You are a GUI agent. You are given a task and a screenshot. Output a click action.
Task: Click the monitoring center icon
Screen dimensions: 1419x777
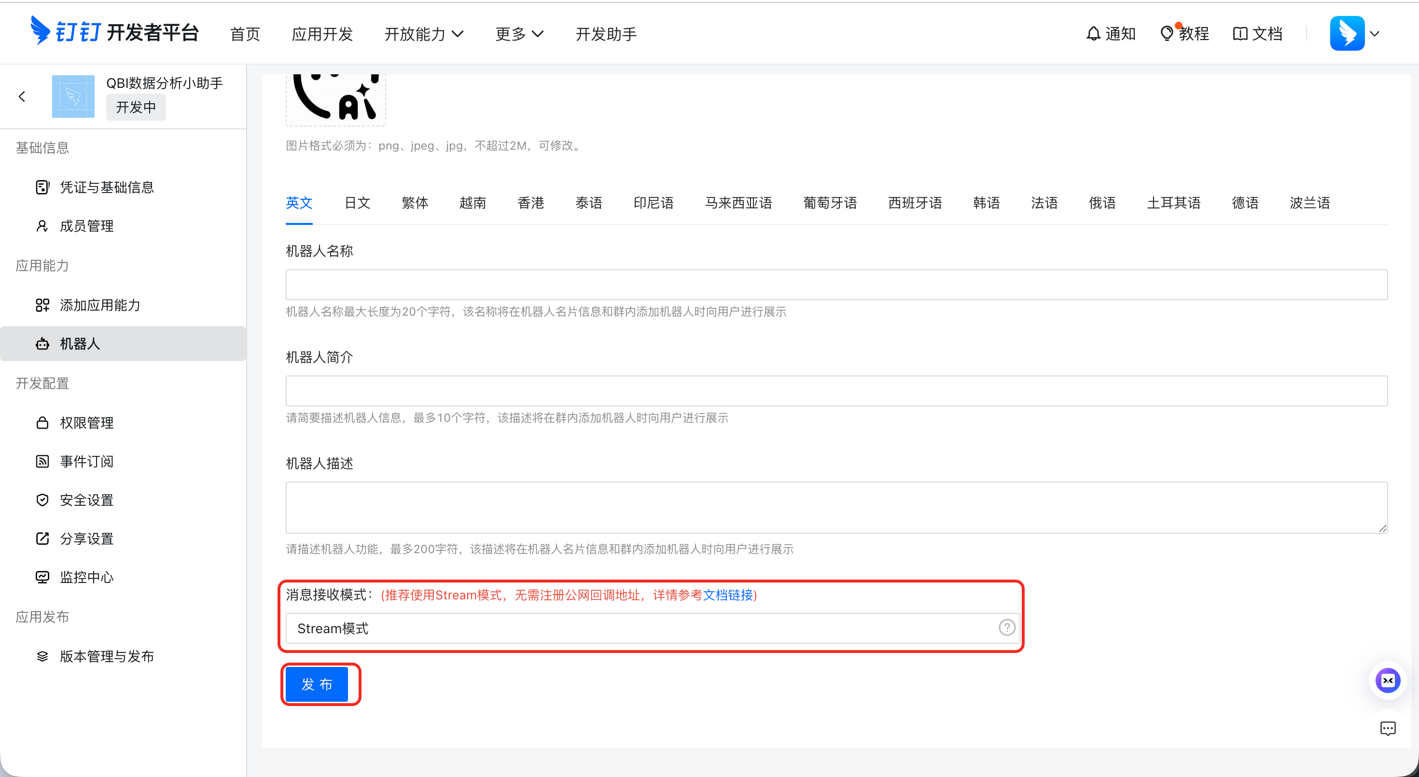42,577
